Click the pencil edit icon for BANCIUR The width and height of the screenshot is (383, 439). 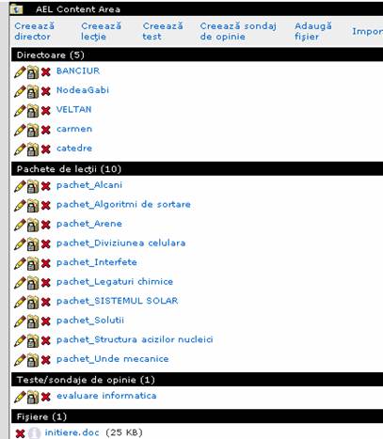coord(20,72)
